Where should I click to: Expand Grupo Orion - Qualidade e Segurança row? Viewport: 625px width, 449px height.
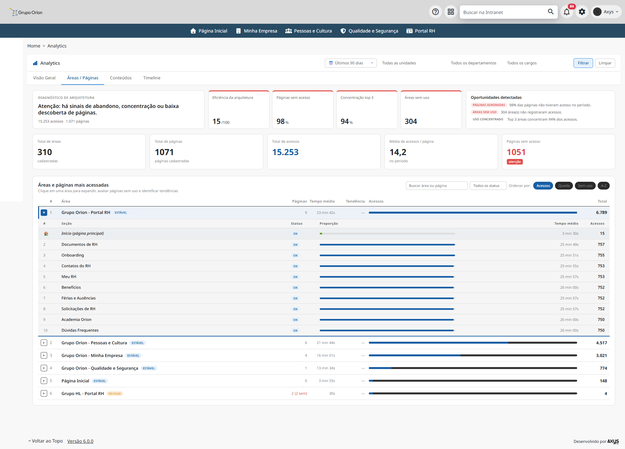coord(44,368)
